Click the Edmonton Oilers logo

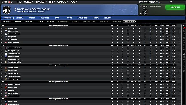click(x=6, y=31)
